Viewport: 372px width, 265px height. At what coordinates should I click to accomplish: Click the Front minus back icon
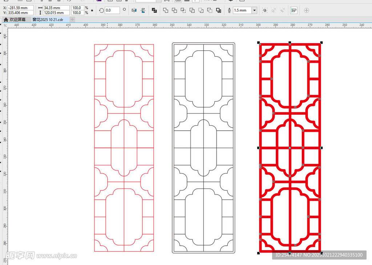pyautogui.click(x=201, y=11)
